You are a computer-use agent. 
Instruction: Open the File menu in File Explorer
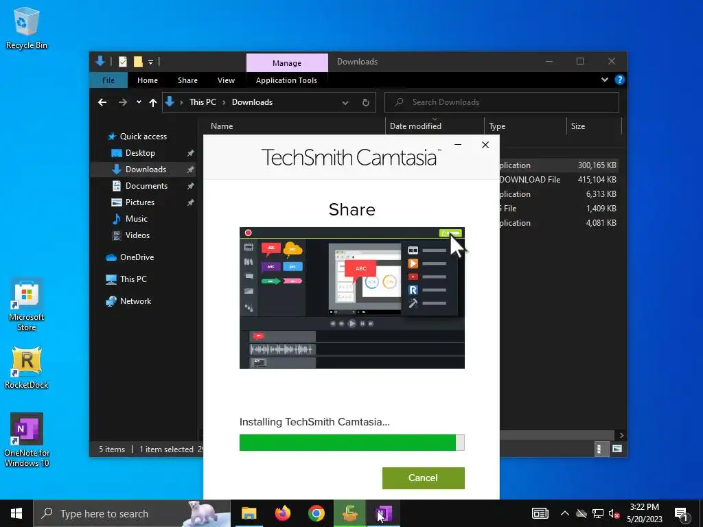coord(108,80)
